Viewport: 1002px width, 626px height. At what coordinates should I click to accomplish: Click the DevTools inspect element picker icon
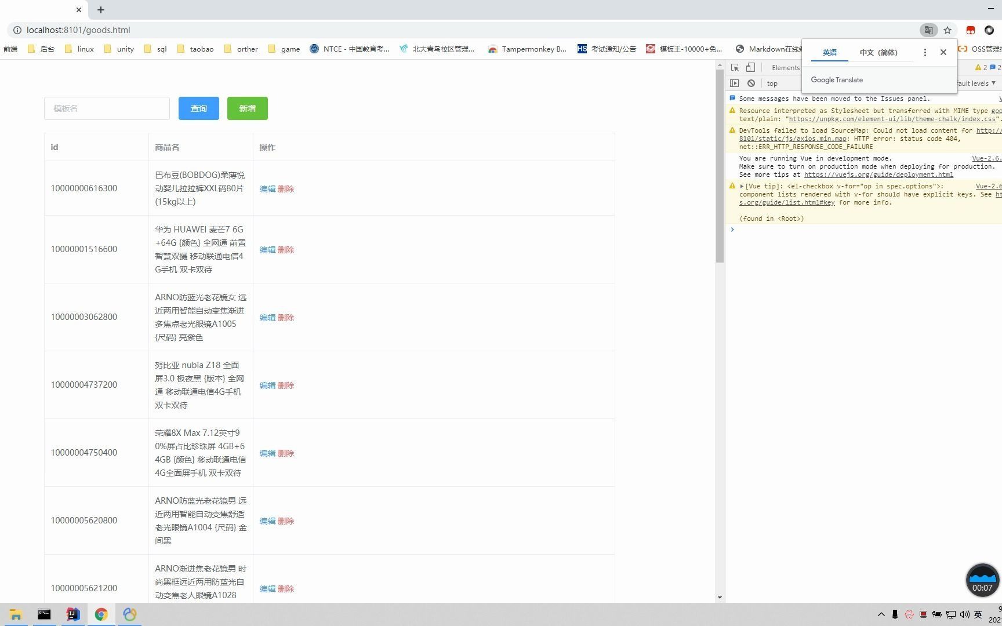click(x=735, y=68)
